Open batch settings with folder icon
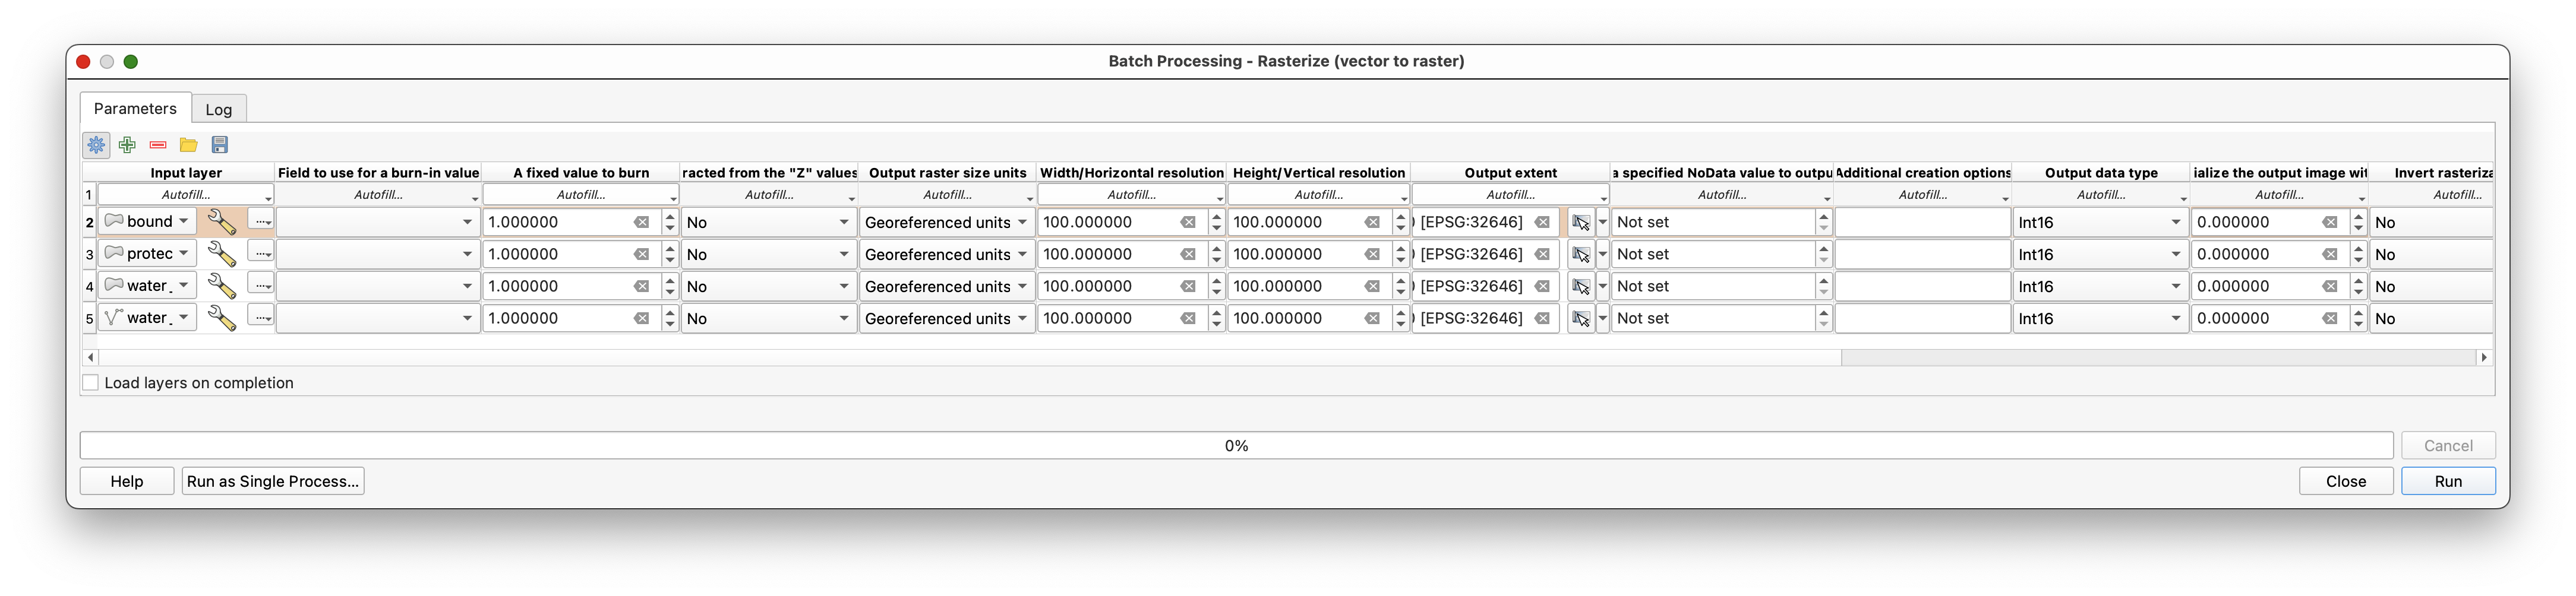Screen dimensions: 2576x596 click(x=189, y=145)
